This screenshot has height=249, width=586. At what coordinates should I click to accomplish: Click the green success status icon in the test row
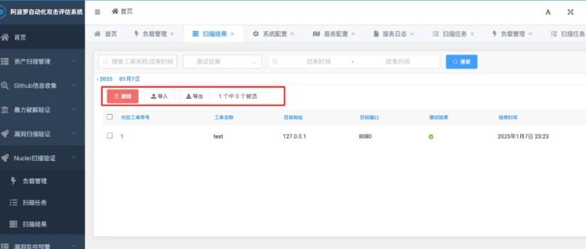431,137
